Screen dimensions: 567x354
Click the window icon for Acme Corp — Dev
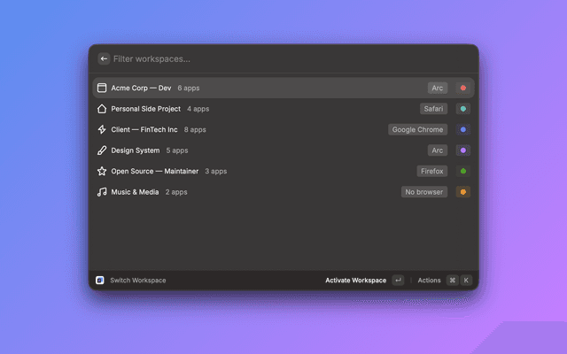(102, 88)
